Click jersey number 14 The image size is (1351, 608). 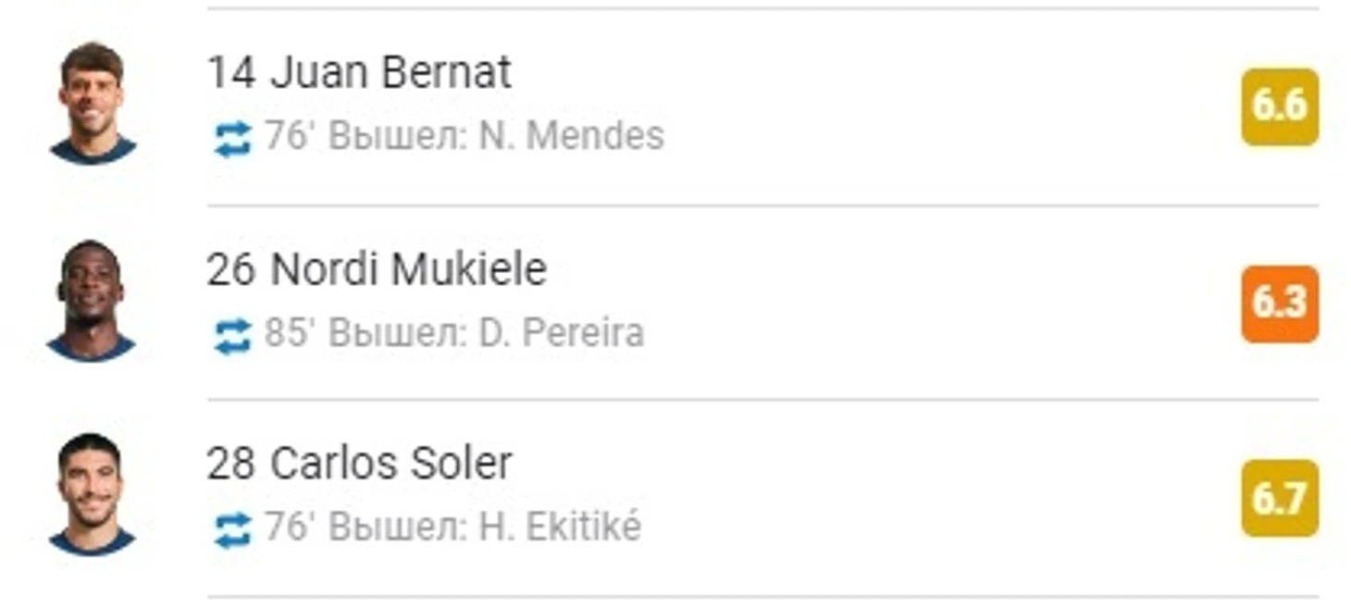click(231, 72)
